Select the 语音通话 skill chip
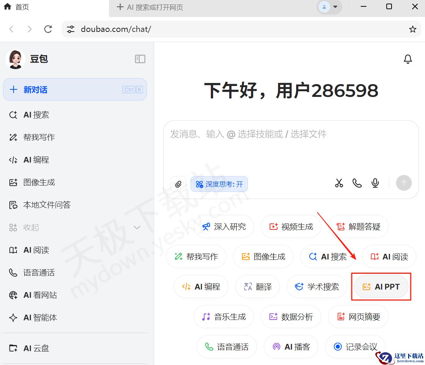The width and height of the screenshot is (425, 365). click(227, 347)
